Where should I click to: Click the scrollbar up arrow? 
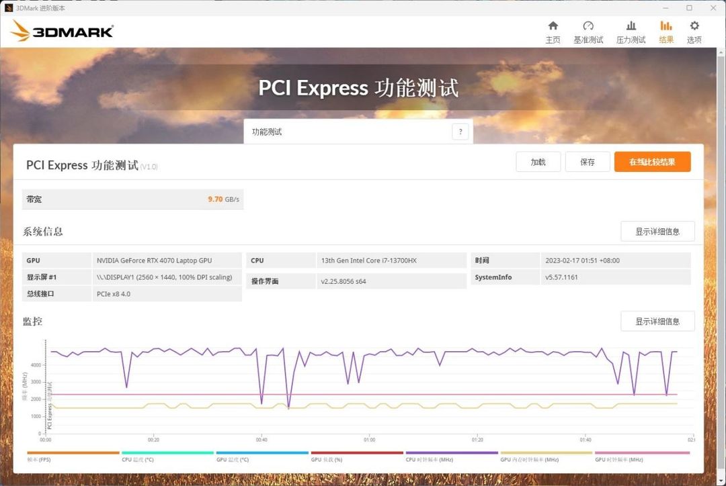tap(721, 52)
